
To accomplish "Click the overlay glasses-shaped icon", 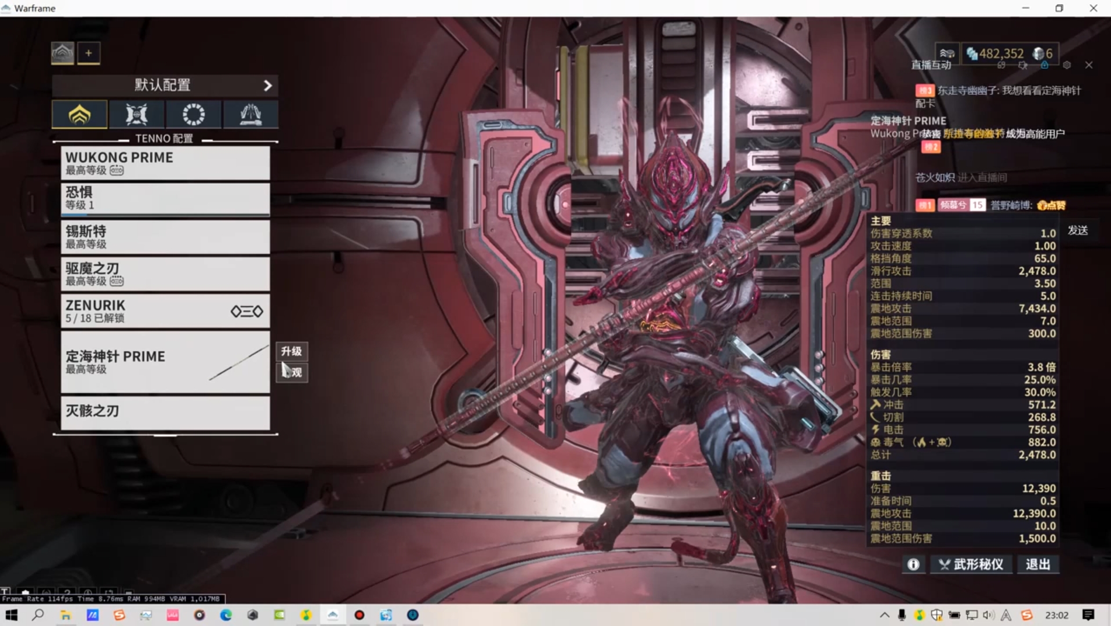I will 1001,65.
